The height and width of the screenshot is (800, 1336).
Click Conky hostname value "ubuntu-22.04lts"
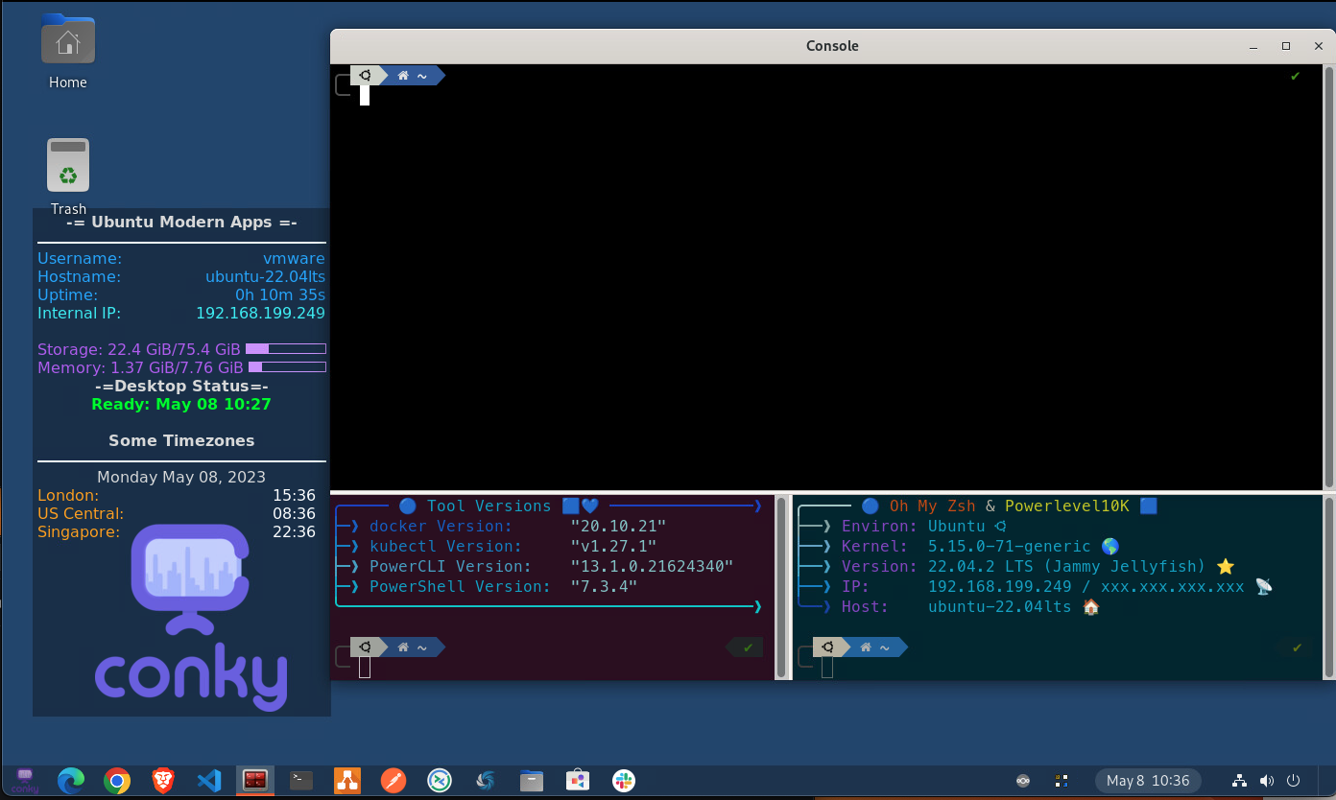265,277
